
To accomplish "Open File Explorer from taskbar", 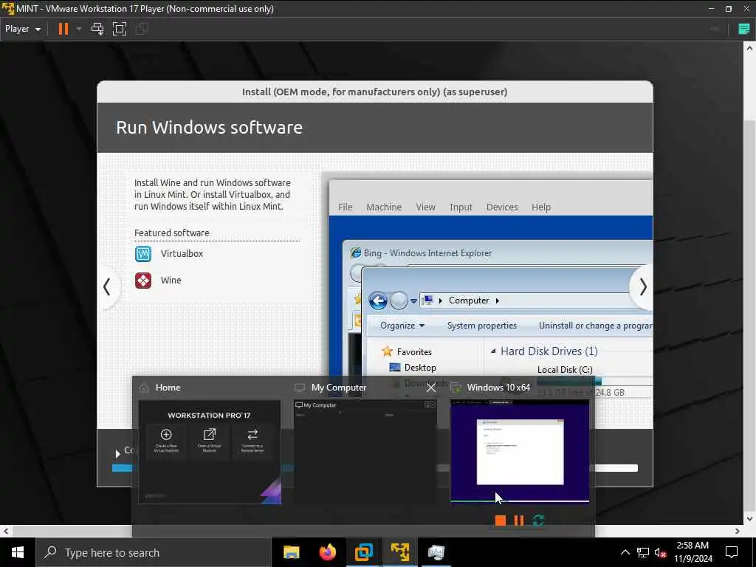I will [x=291, y=552].
